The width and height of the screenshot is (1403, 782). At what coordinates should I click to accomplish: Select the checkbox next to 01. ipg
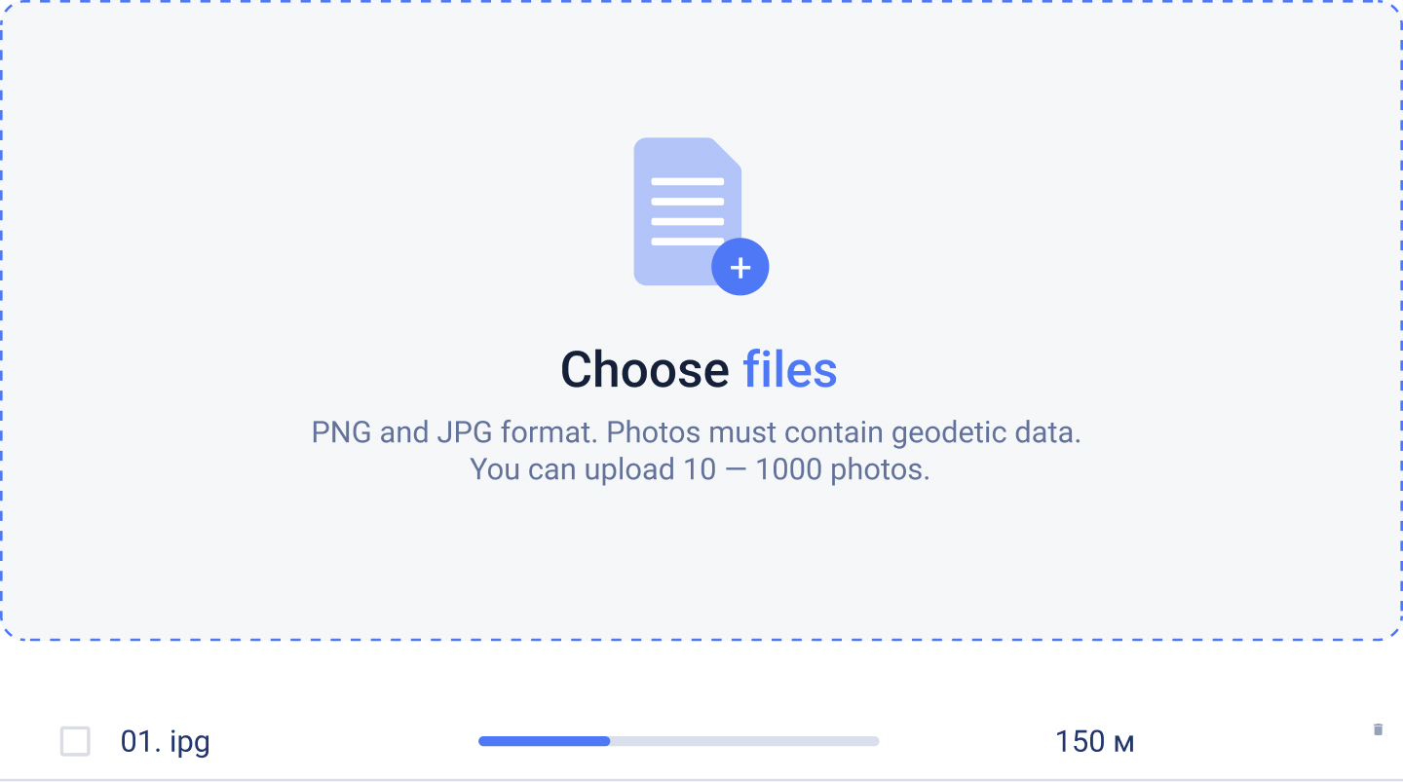point(75,741)
